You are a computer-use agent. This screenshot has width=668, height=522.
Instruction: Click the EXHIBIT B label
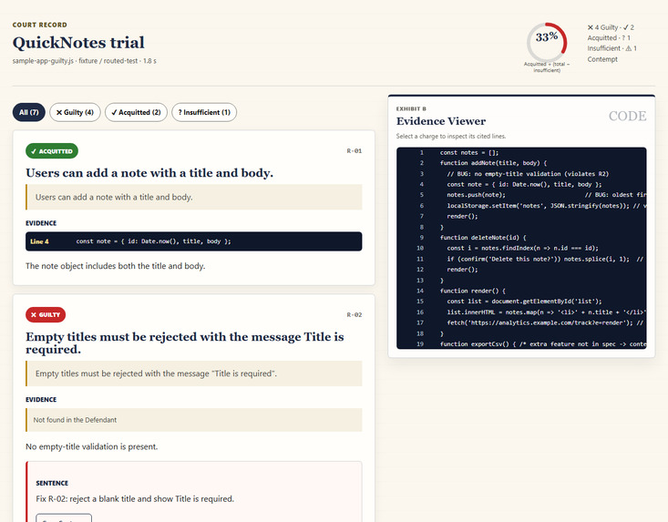[x=411, y=109]
